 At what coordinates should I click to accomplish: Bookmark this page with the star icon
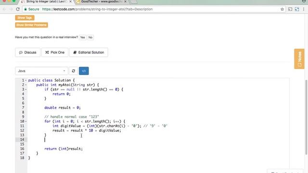point(282,9)
